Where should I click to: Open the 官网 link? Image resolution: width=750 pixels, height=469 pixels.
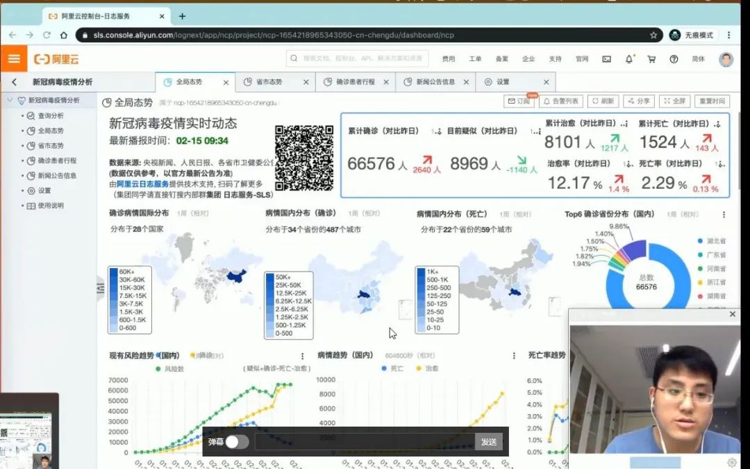click(582, 59)
